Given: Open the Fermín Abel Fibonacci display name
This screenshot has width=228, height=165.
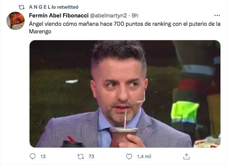Looking at the screenshot, I should pyautogui.click(x=58, y=16).
